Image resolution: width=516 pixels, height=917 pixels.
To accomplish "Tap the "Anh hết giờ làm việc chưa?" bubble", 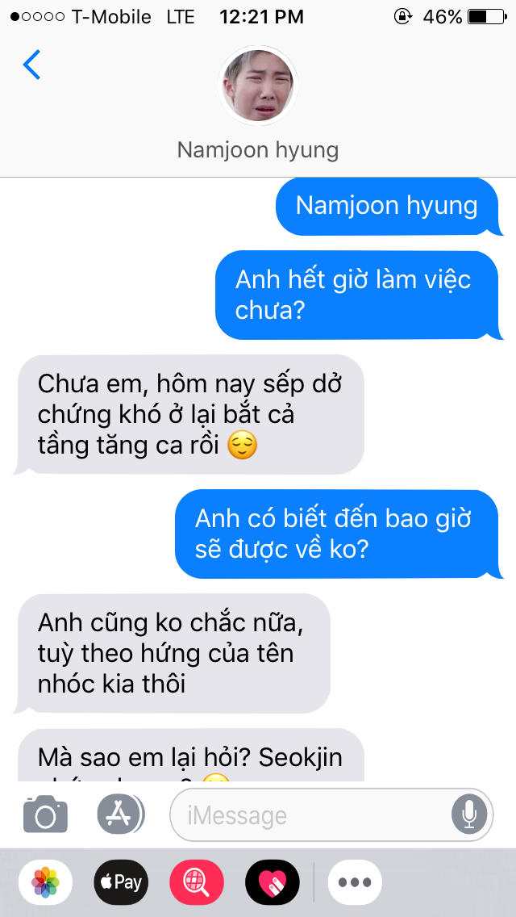I will [358, 295].
